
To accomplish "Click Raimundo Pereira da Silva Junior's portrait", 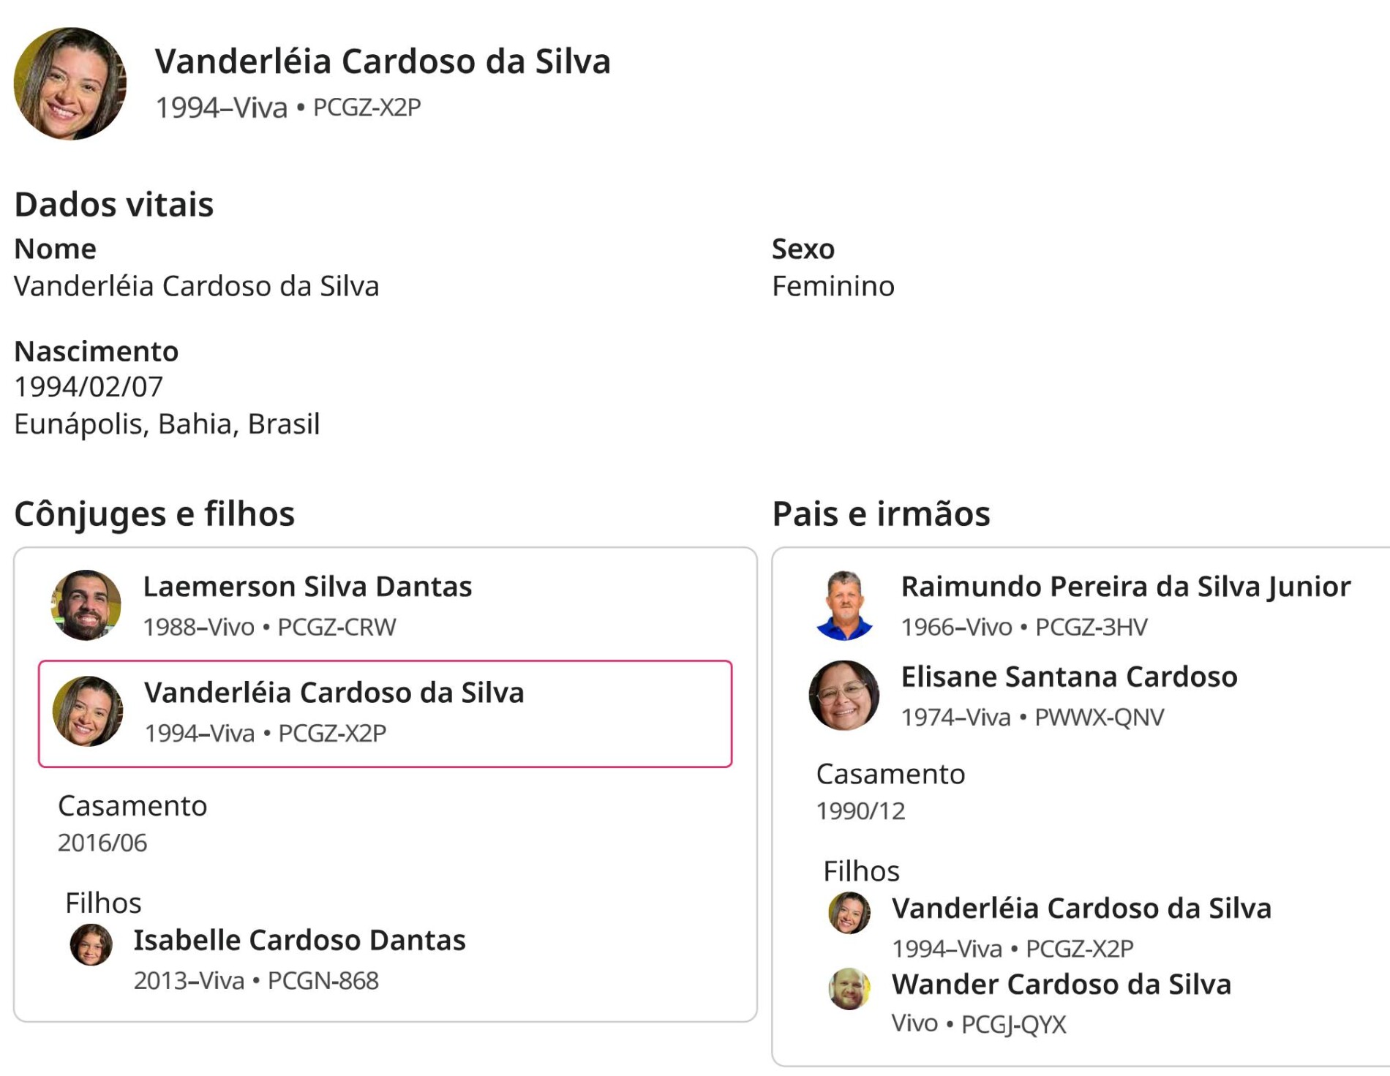I will [844, 606].
